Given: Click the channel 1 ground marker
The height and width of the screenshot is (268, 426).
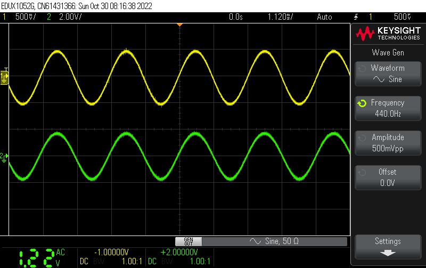Looking at the screenshot, I should (4, 78).
